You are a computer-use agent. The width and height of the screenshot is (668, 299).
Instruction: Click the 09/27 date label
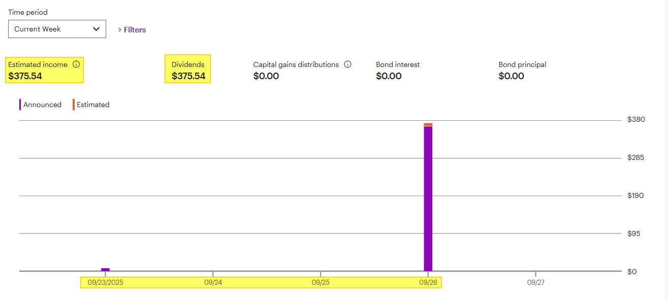pos(535,282)
